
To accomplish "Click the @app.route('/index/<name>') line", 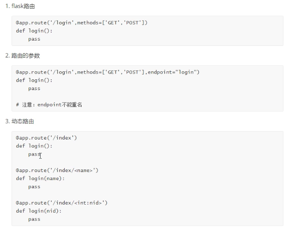I will pyautogui.click(x=57, y=170).
